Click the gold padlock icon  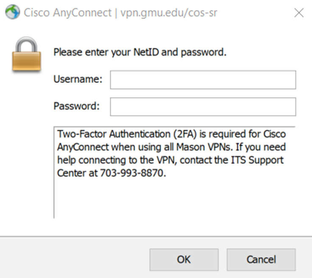(27, 54)
